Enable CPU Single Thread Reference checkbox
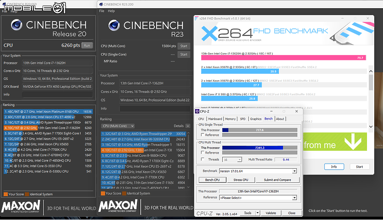The height and width of the screenshot is (220, 383). click(x=202, y=135)
